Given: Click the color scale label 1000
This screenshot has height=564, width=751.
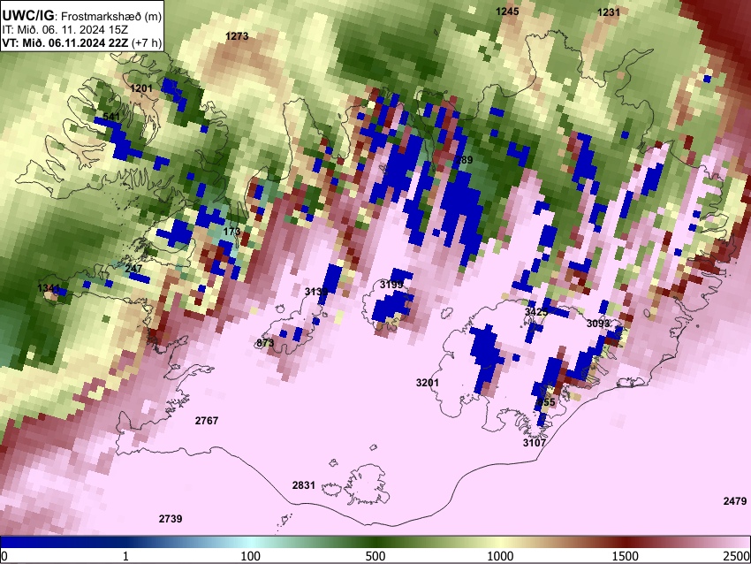Looking at the screenshot, I should [500, 556].
